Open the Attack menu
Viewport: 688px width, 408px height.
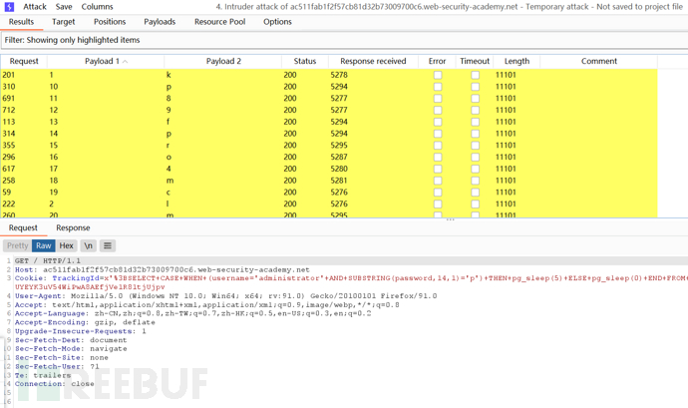pos(35,7)
